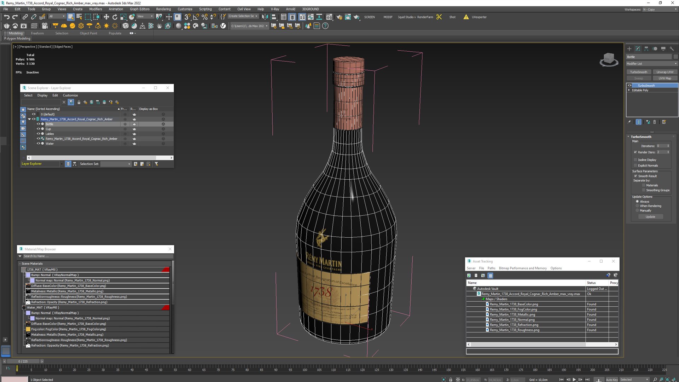Click Pin Stack icon under modifier stack

(x=629, y=122)
